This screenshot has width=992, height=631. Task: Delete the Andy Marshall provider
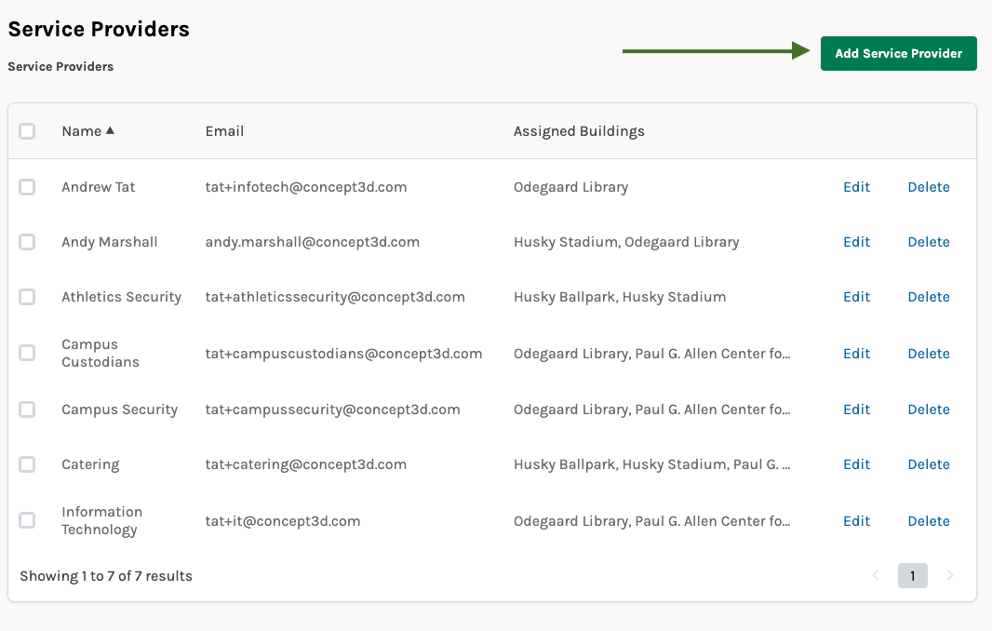click(x=928, y=242)
